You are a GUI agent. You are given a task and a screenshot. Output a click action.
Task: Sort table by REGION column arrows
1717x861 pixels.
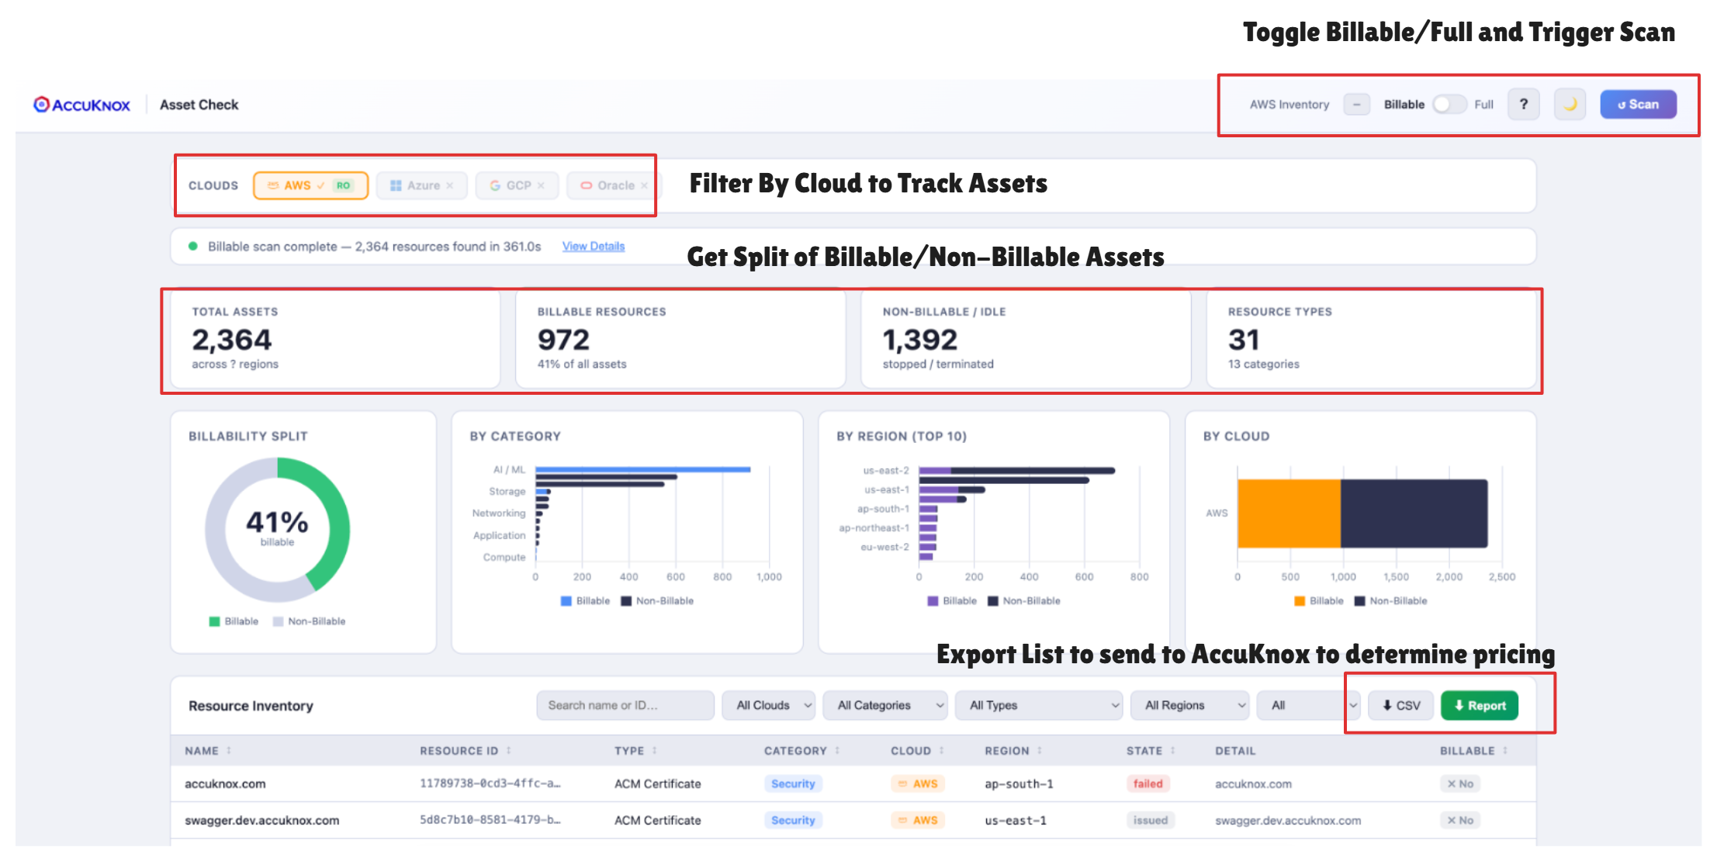click(1040, 751)
